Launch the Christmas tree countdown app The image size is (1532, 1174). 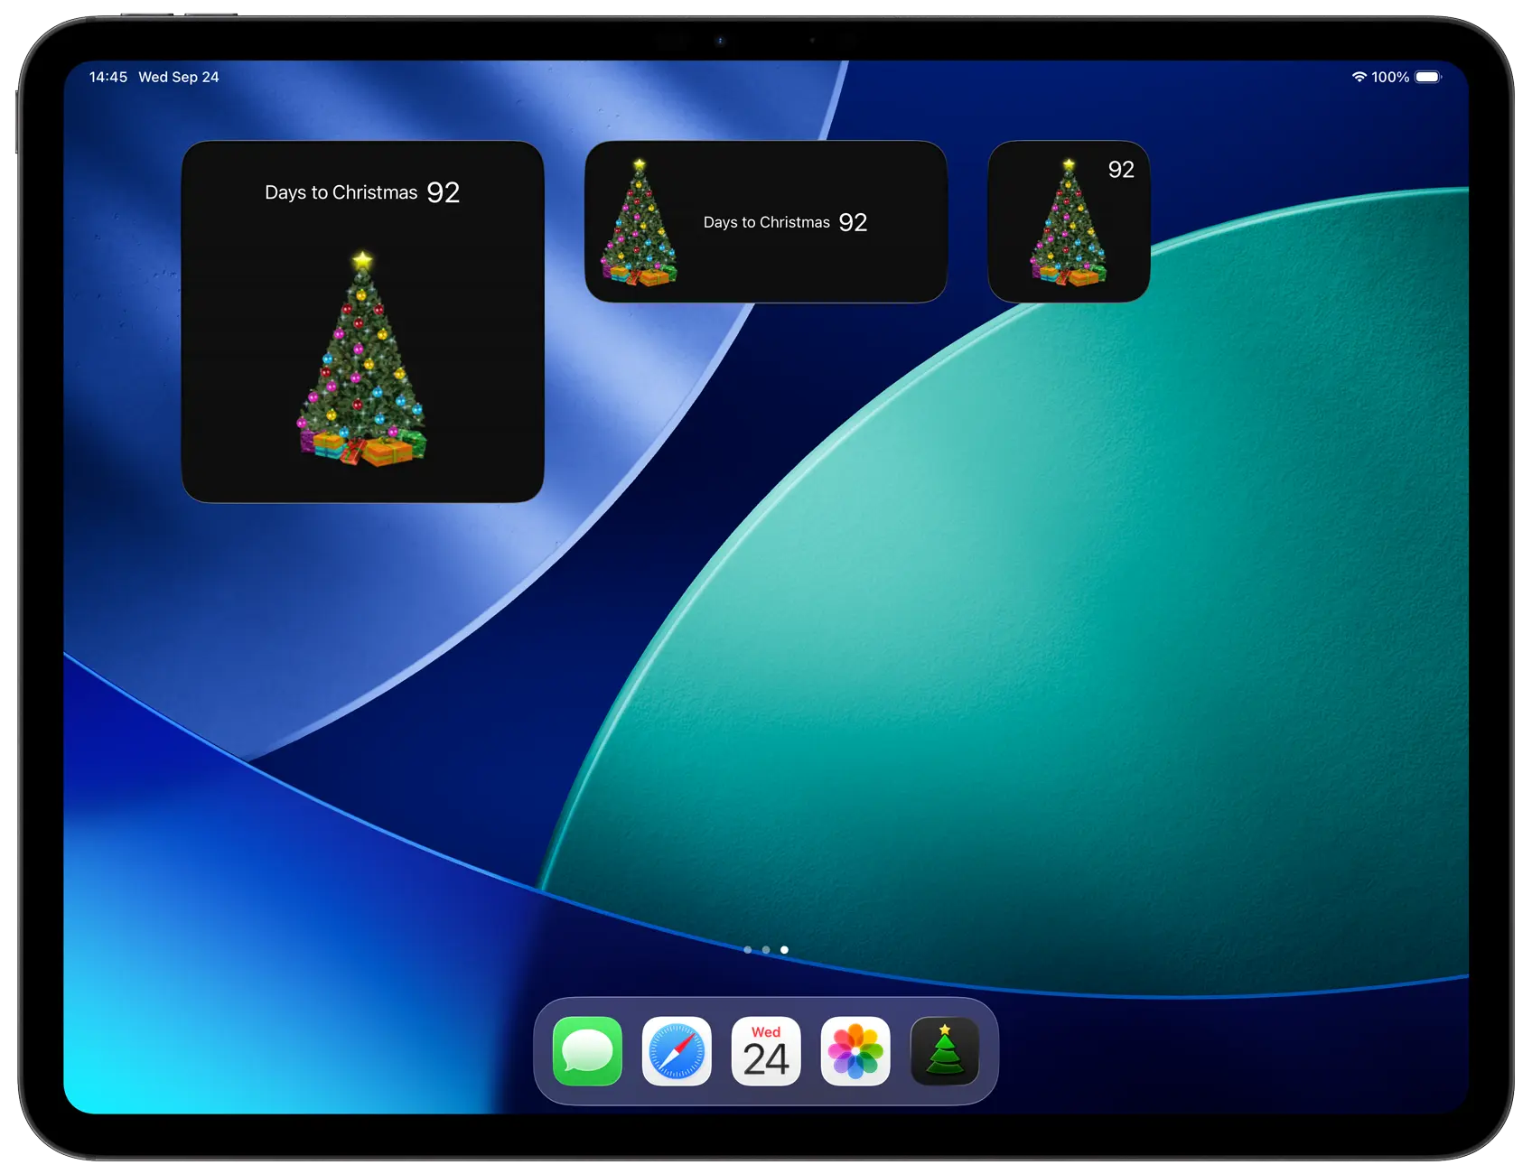tap(945, 1050)
